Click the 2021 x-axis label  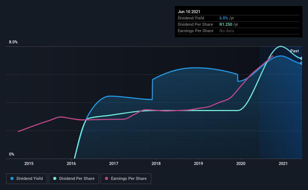click(x=283, y=163)
